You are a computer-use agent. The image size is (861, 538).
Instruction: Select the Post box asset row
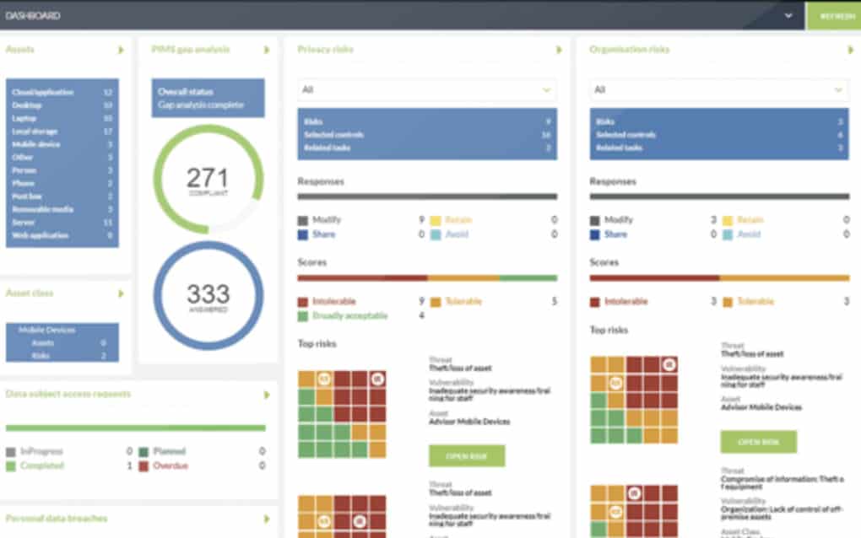[62, 196]
